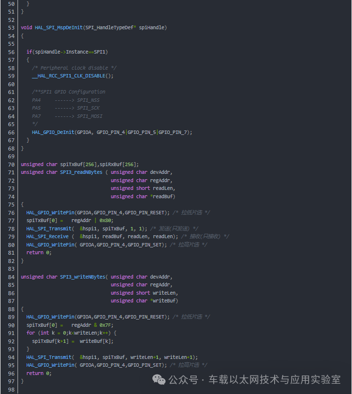Click HAL_GPIO_WritePin on line 76
The height and width of the screenshot is (394, 352).
[51, 213]
